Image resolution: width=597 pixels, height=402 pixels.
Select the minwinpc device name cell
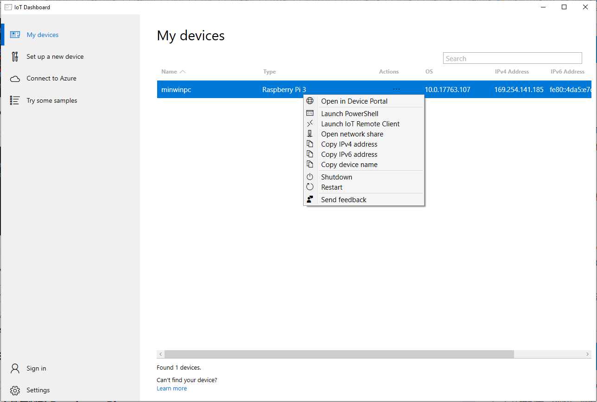pos(176,90)
